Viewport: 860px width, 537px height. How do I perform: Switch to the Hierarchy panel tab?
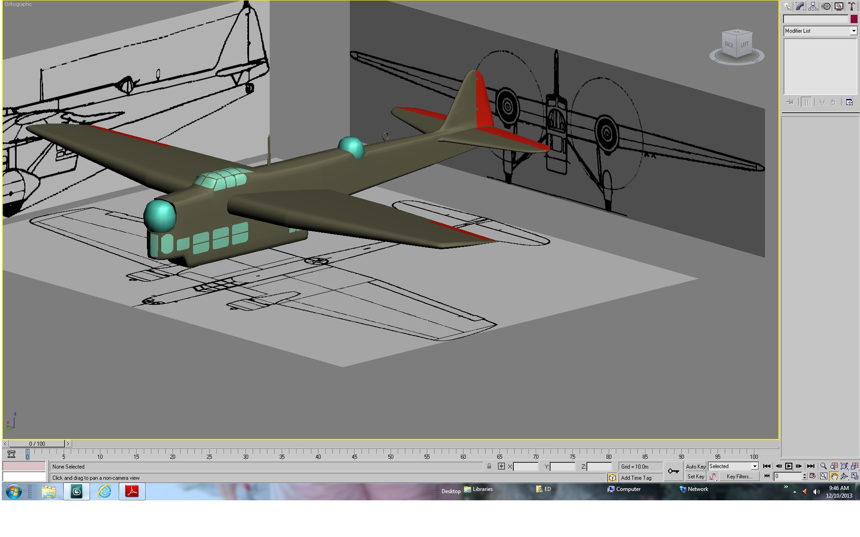click(813, 6)
